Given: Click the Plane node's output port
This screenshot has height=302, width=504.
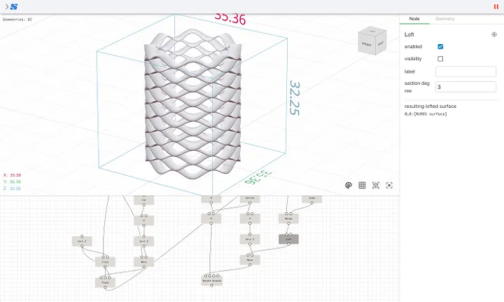Looking at the screenshot, I should pos(105,287).
